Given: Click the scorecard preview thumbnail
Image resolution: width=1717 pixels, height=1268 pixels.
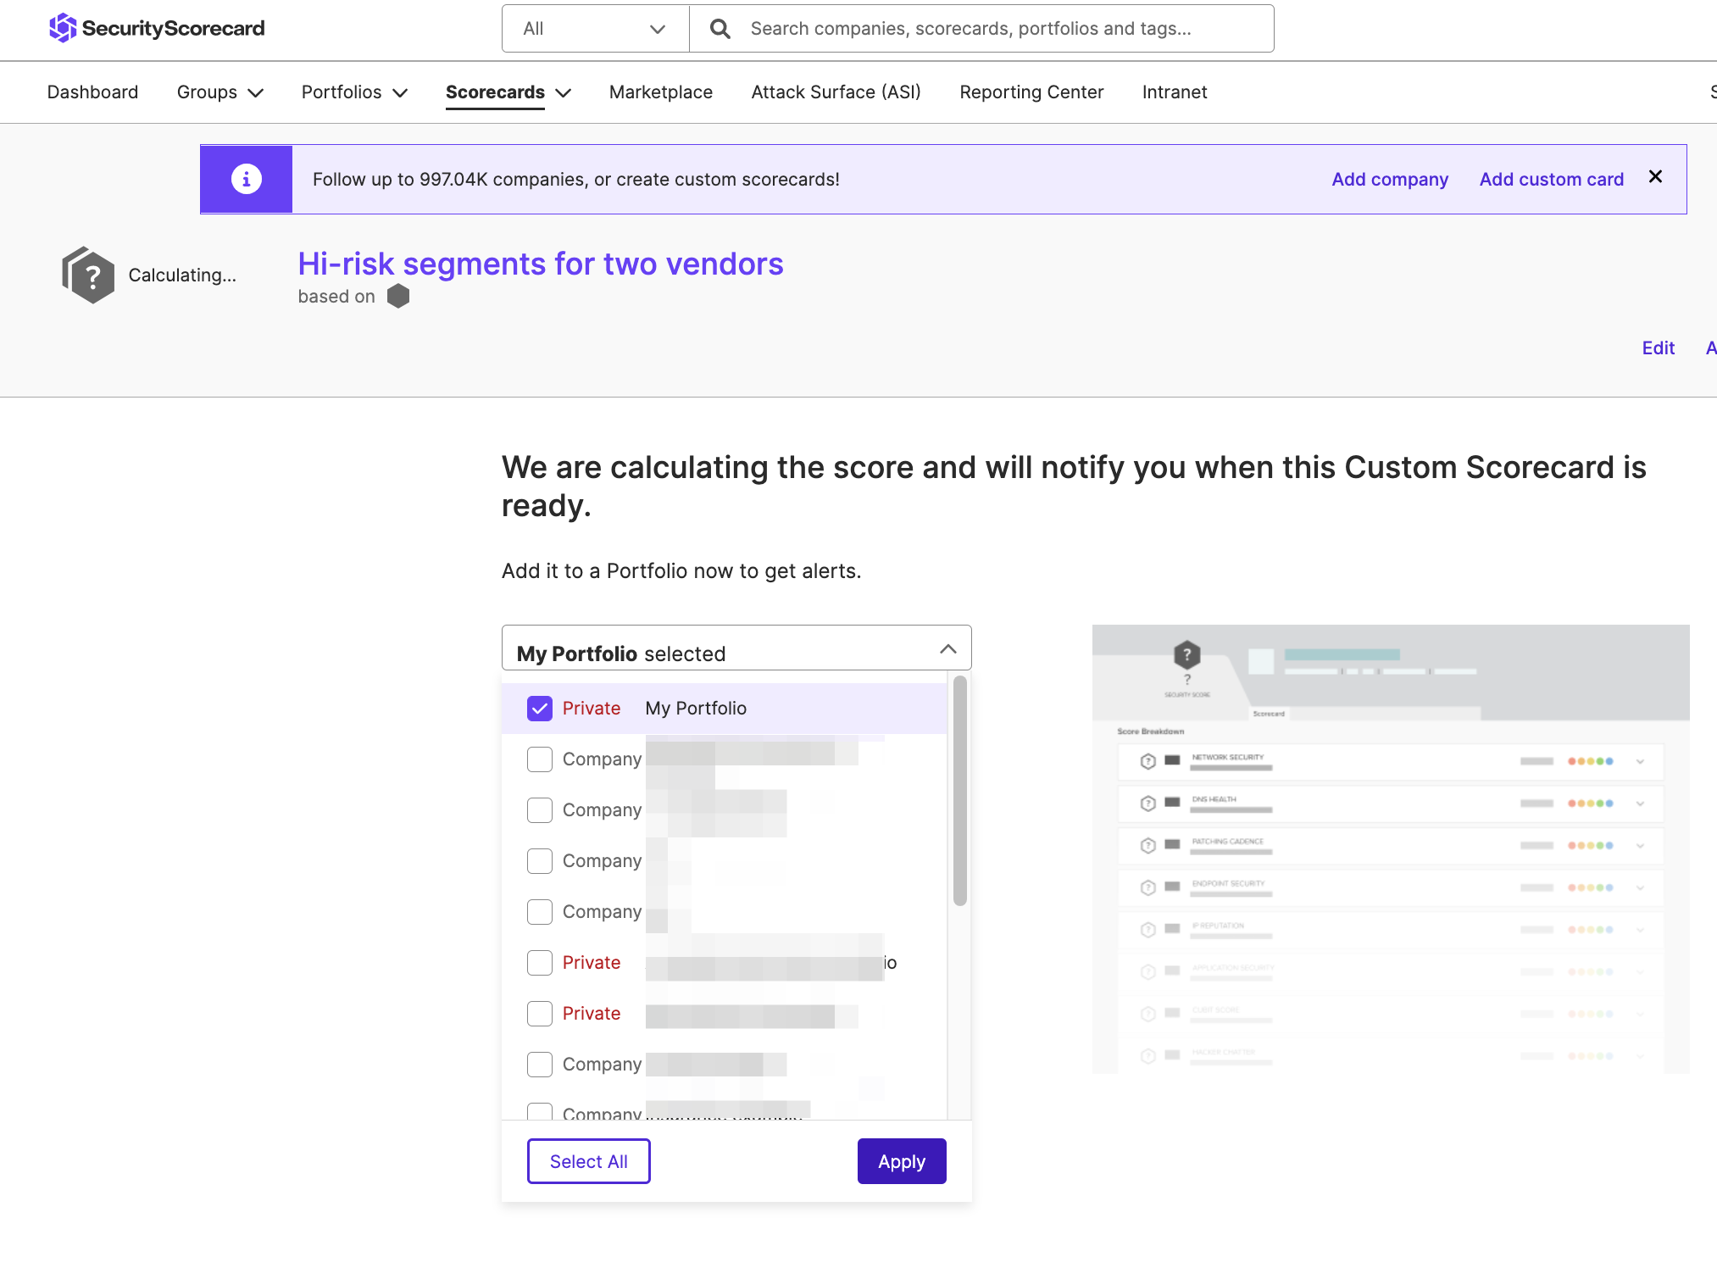Looking at the screenshot, I should tap(1391, 849).
